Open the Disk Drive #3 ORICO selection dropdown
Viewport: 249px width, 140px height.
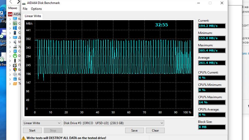(113, 123)
